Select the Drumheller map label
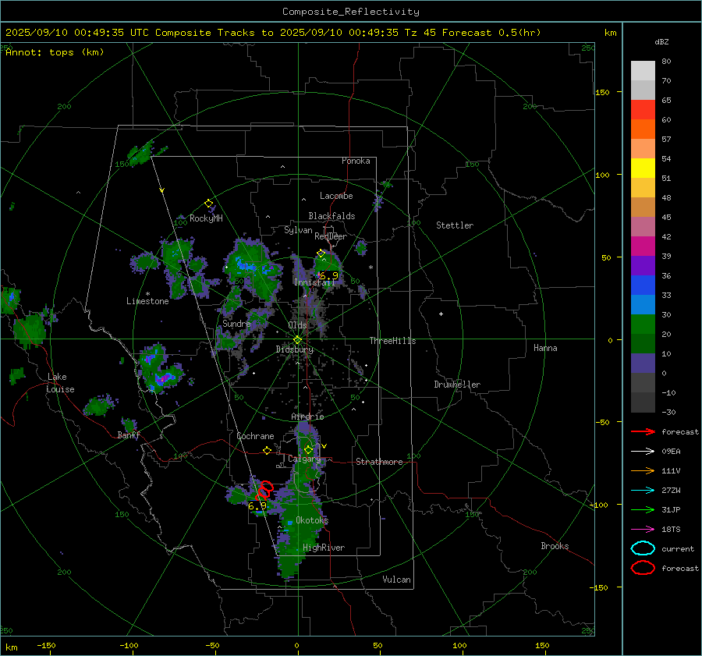This screenshot has width=702, height=656. pyautogui.click(x=457, y=385)
